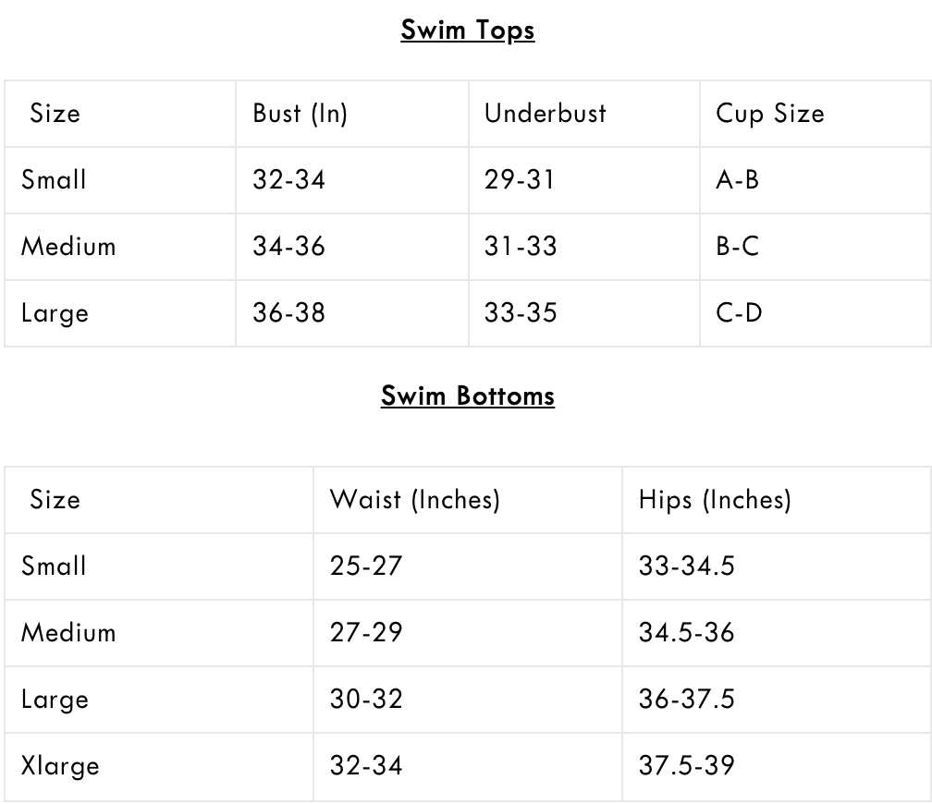Viewport: 932px width, 804px height.
Task: Click the 34.5-36 hips cell
Action: [x=686, y=633]
